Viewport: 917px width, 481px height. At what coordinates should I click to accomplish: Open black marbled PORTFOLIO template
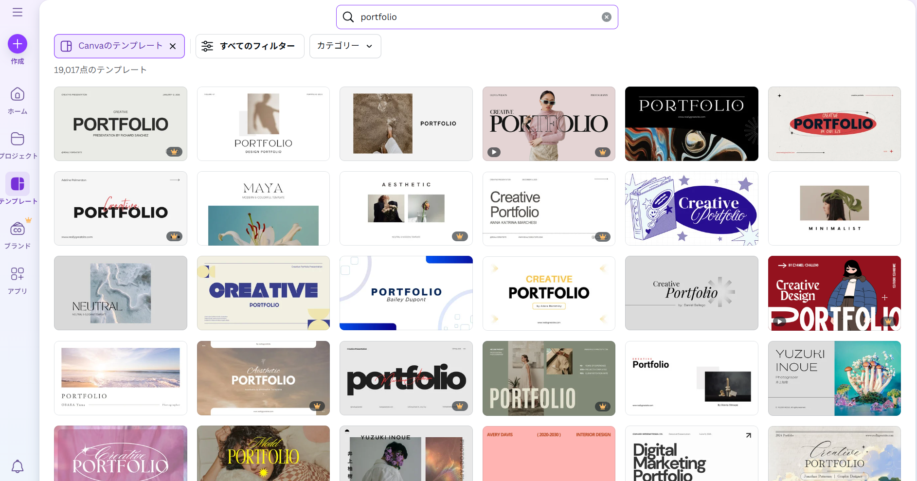[x=691, y=124]
